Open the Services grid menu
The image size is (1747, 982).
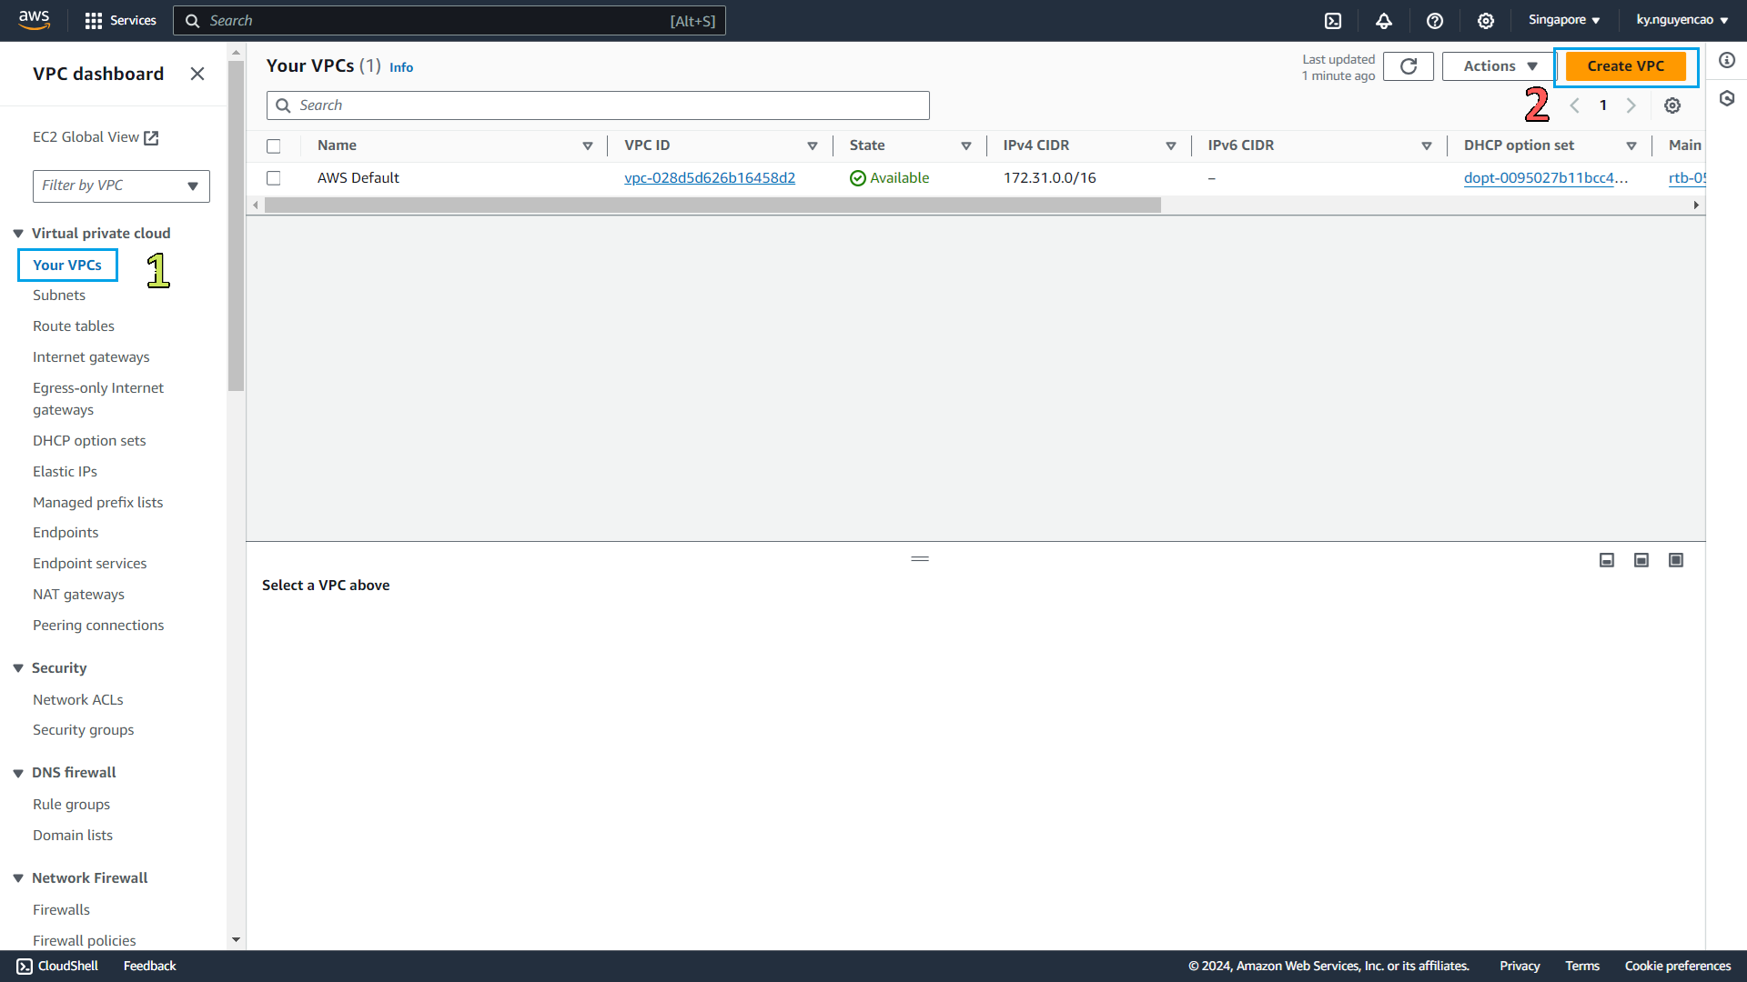click(x=120, y=20)
